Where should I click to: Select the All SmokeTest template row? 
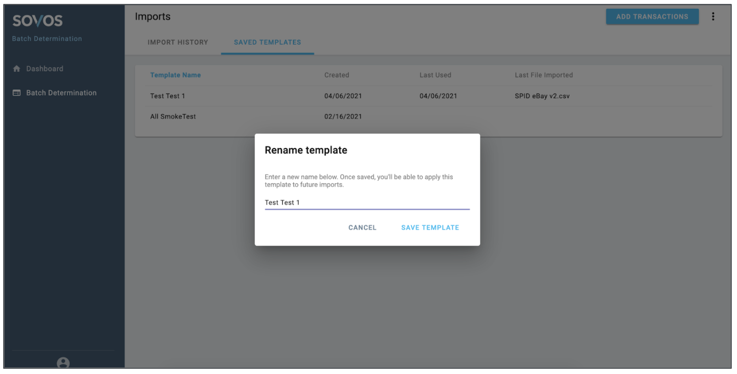173,117
